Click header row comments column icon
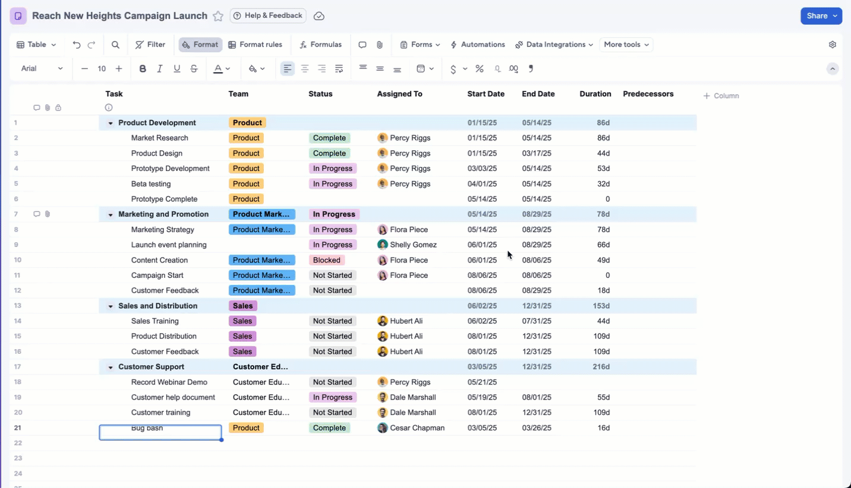 pyautogui.click(x=37, y=107)
